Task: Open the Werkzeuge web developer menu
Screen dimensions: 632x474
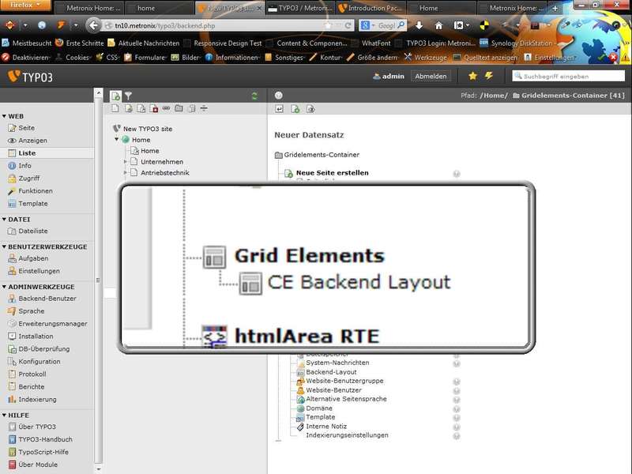Action: [426, 58]
